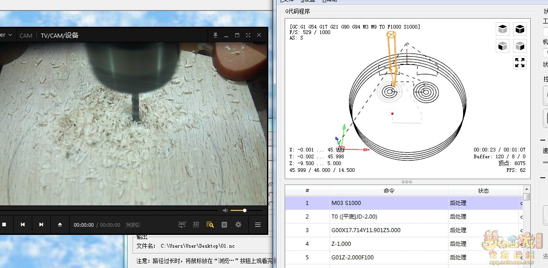The image size is (548, 268).
Task: Open the playlist search icon
Action: 210,224
